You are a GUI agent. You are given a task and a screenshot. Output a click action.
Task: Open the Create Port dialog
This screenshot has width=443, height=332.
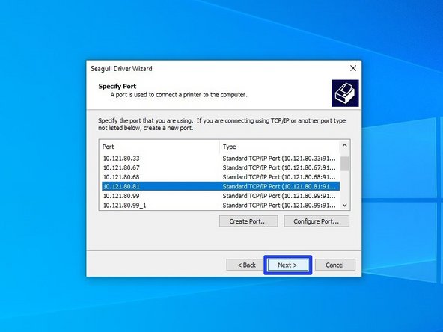coord(248,221)
